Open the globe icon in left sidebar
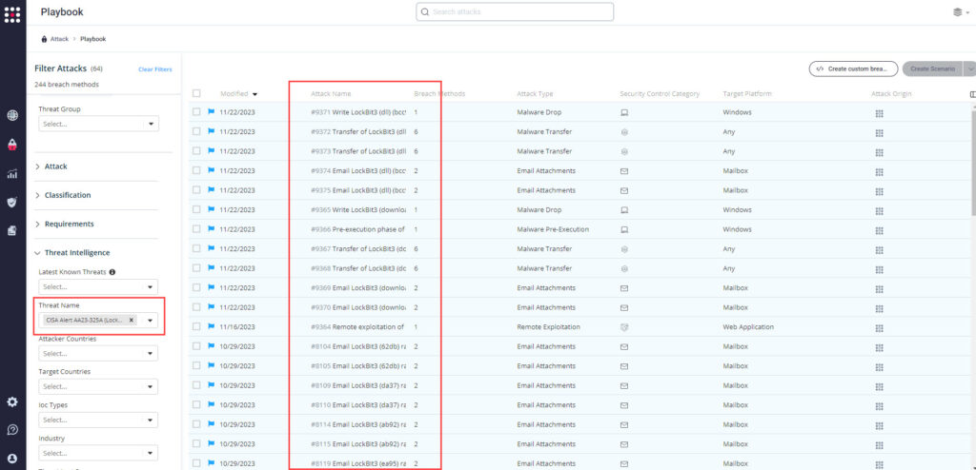This screenshot has width=976, height=470. 12,115
